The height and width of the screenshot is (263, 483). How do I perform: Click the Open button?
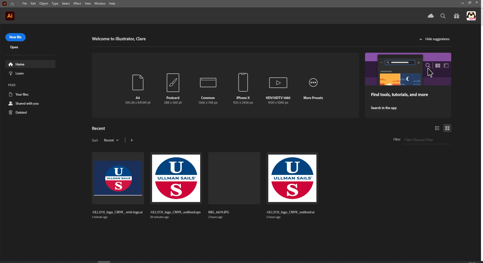click(x=14, y=47)
